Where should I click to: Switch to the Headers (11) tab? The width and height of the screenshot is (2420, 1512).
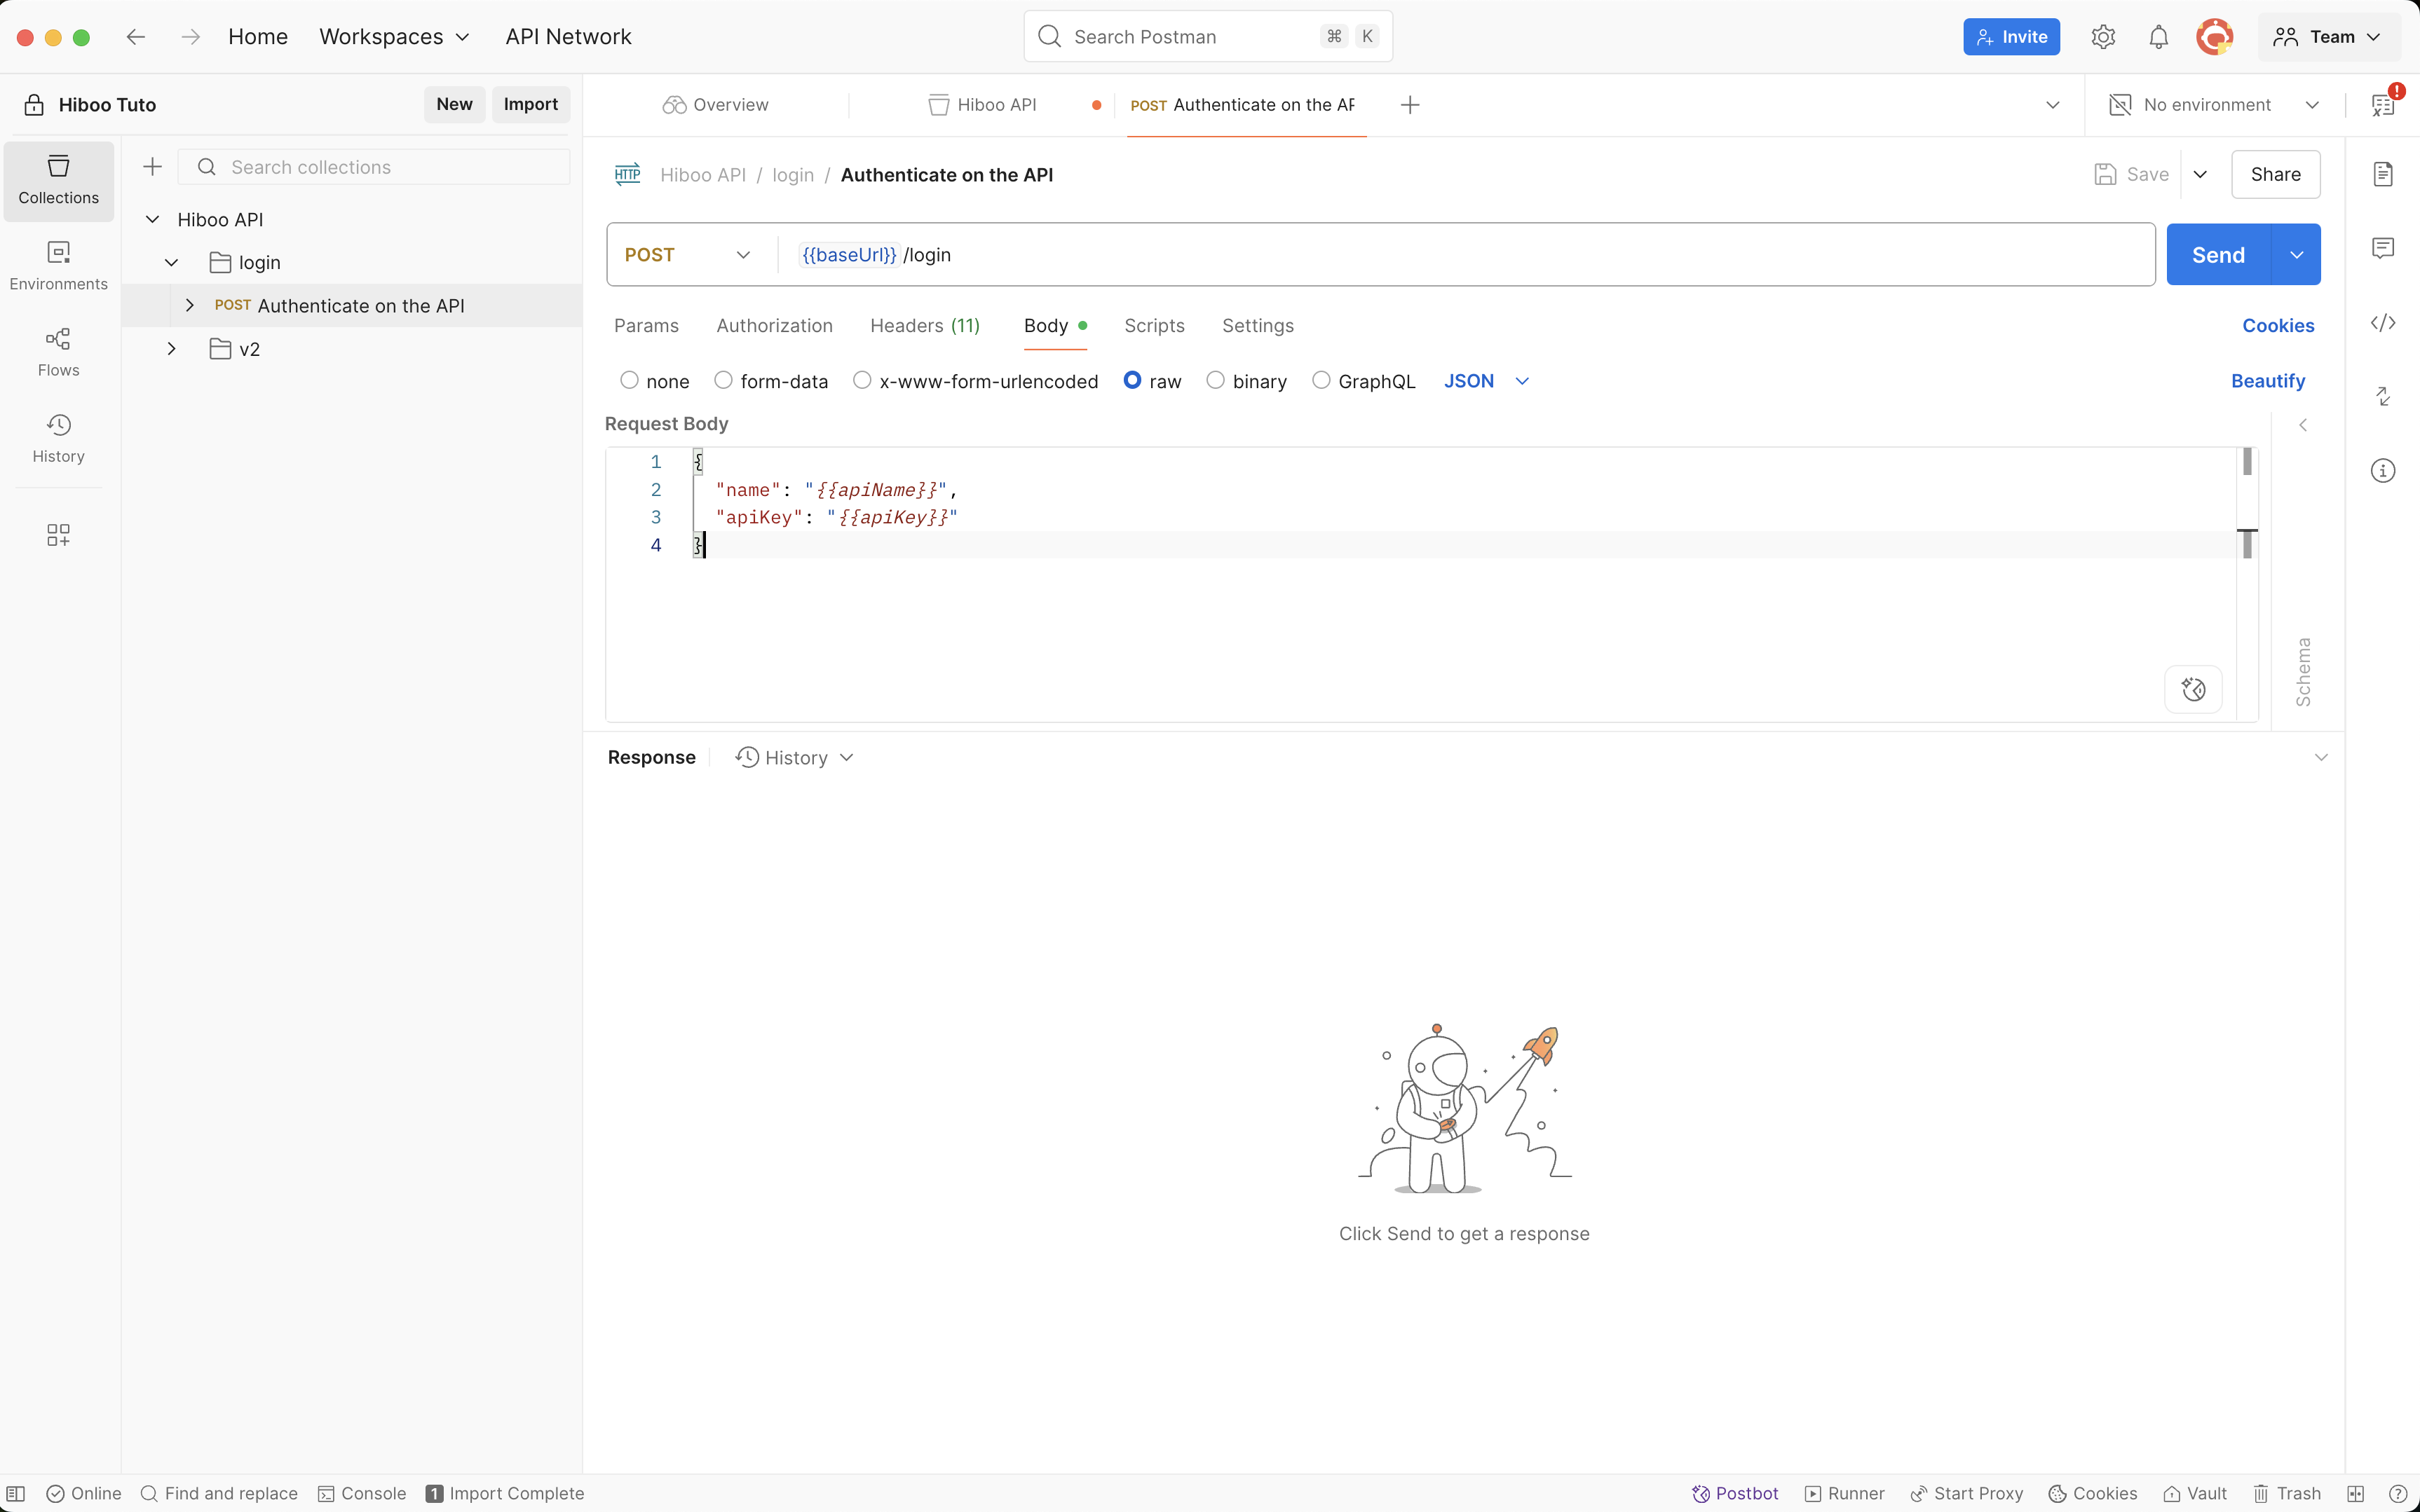pyautogui.click(x=925, y=326)
